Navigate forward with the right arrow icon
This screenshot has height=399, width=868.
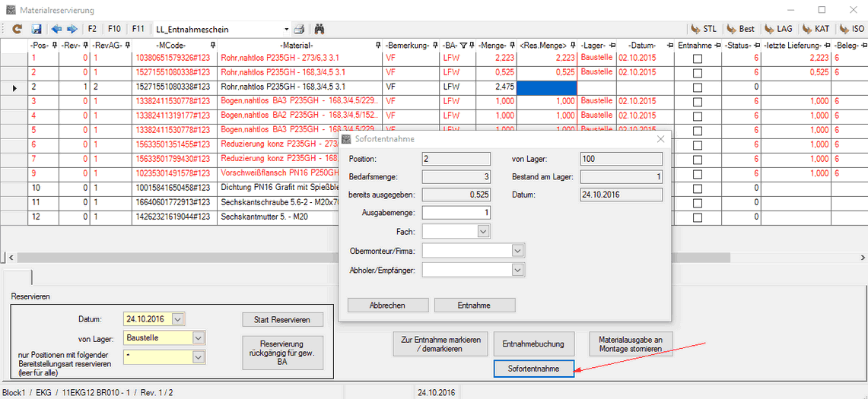coord(72,29)
